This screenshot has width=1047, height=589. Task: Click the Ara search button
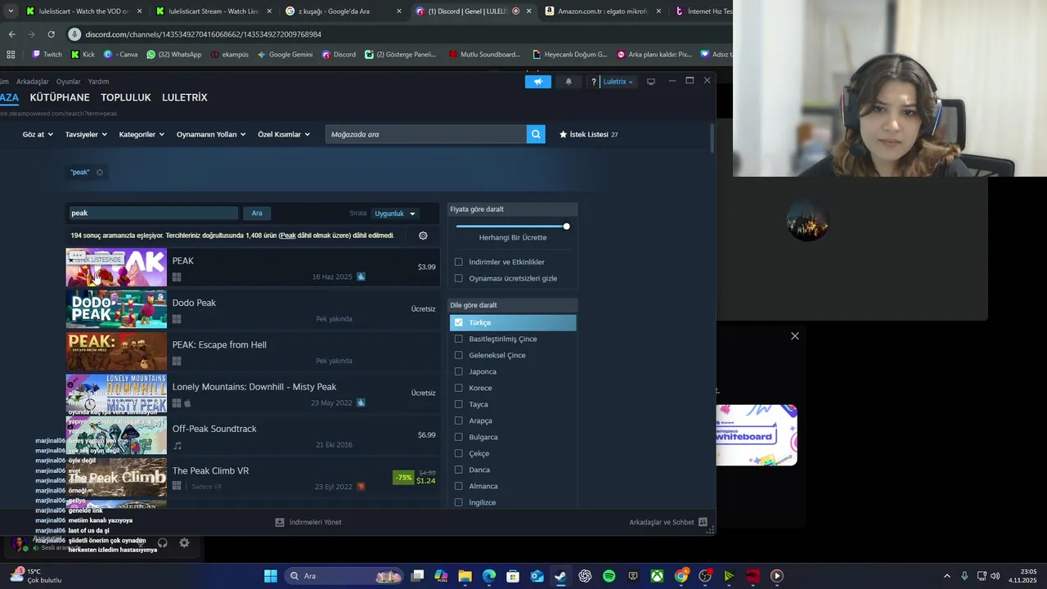(x=257, y=213)
